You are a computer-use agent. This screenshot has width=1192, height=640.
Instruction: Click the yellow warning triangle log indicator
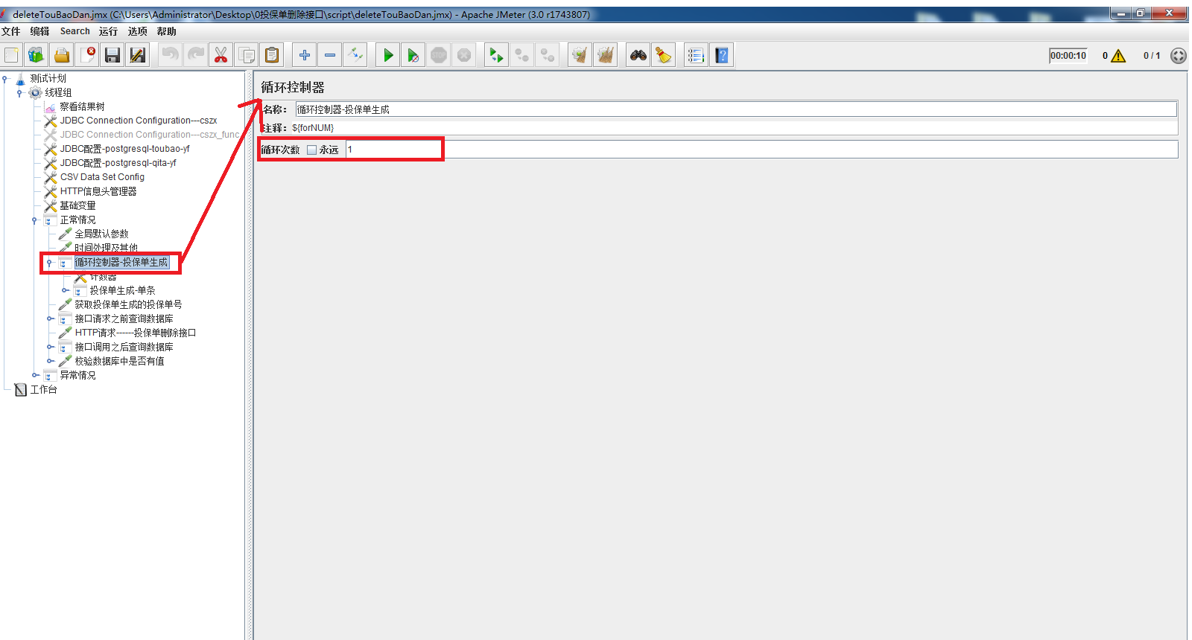(x=1118, y=56)
